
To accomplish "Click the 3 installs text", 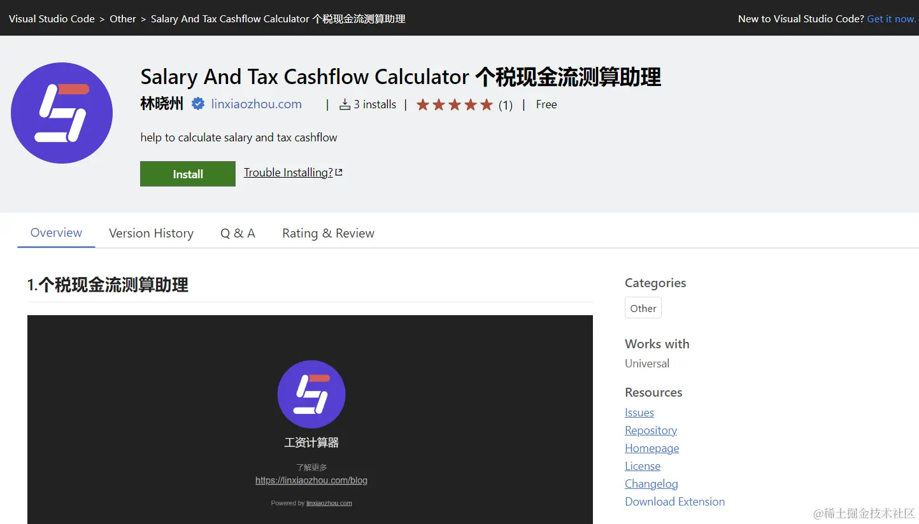I will [375, 104].
